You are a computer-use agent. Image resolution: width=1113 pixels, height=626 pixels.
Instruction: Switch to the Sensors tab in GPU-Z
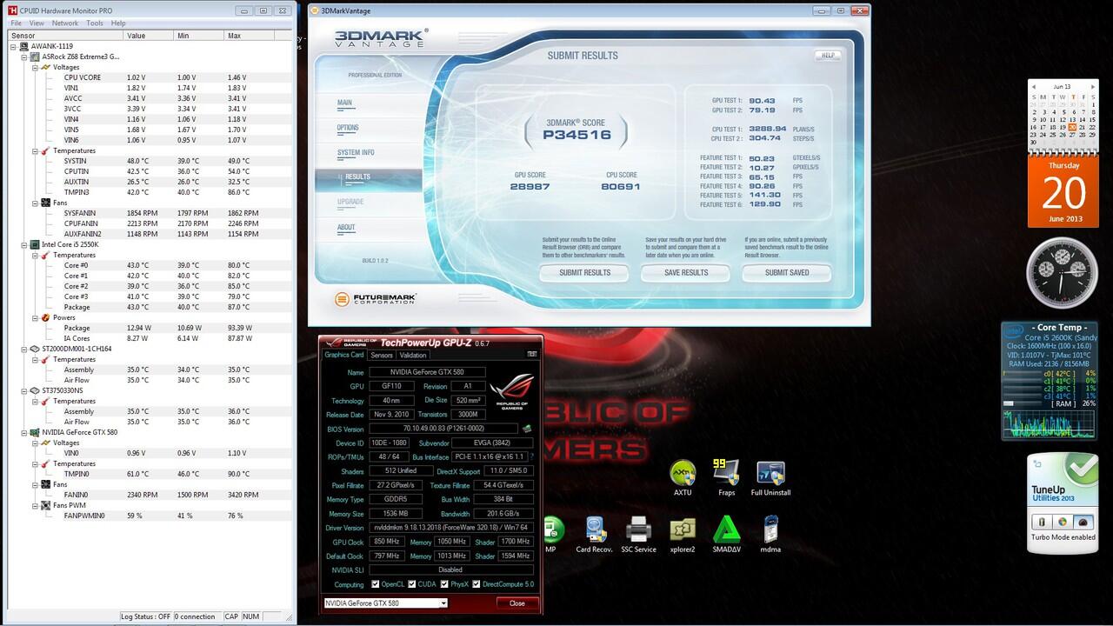click(x=382, y=355)
